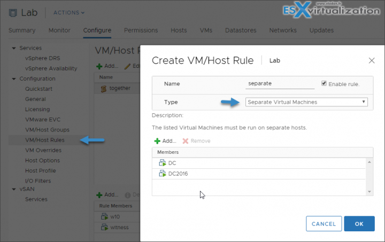Collapse the Services tree section
Screen dimensions: 385x242
click(14, 48)
